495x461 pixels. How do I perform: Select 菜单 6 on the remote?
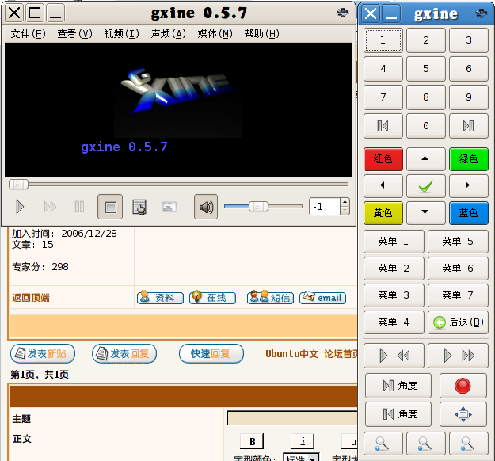[458, 269]
